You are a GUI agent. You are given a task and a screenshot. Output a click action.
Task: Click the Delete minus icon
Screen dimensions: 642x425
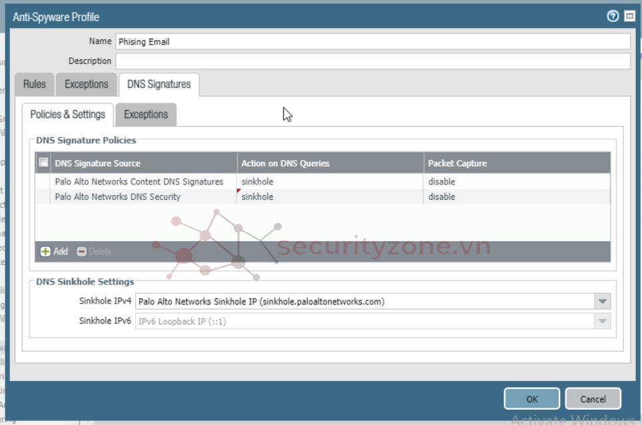click(x=82, y=252)
